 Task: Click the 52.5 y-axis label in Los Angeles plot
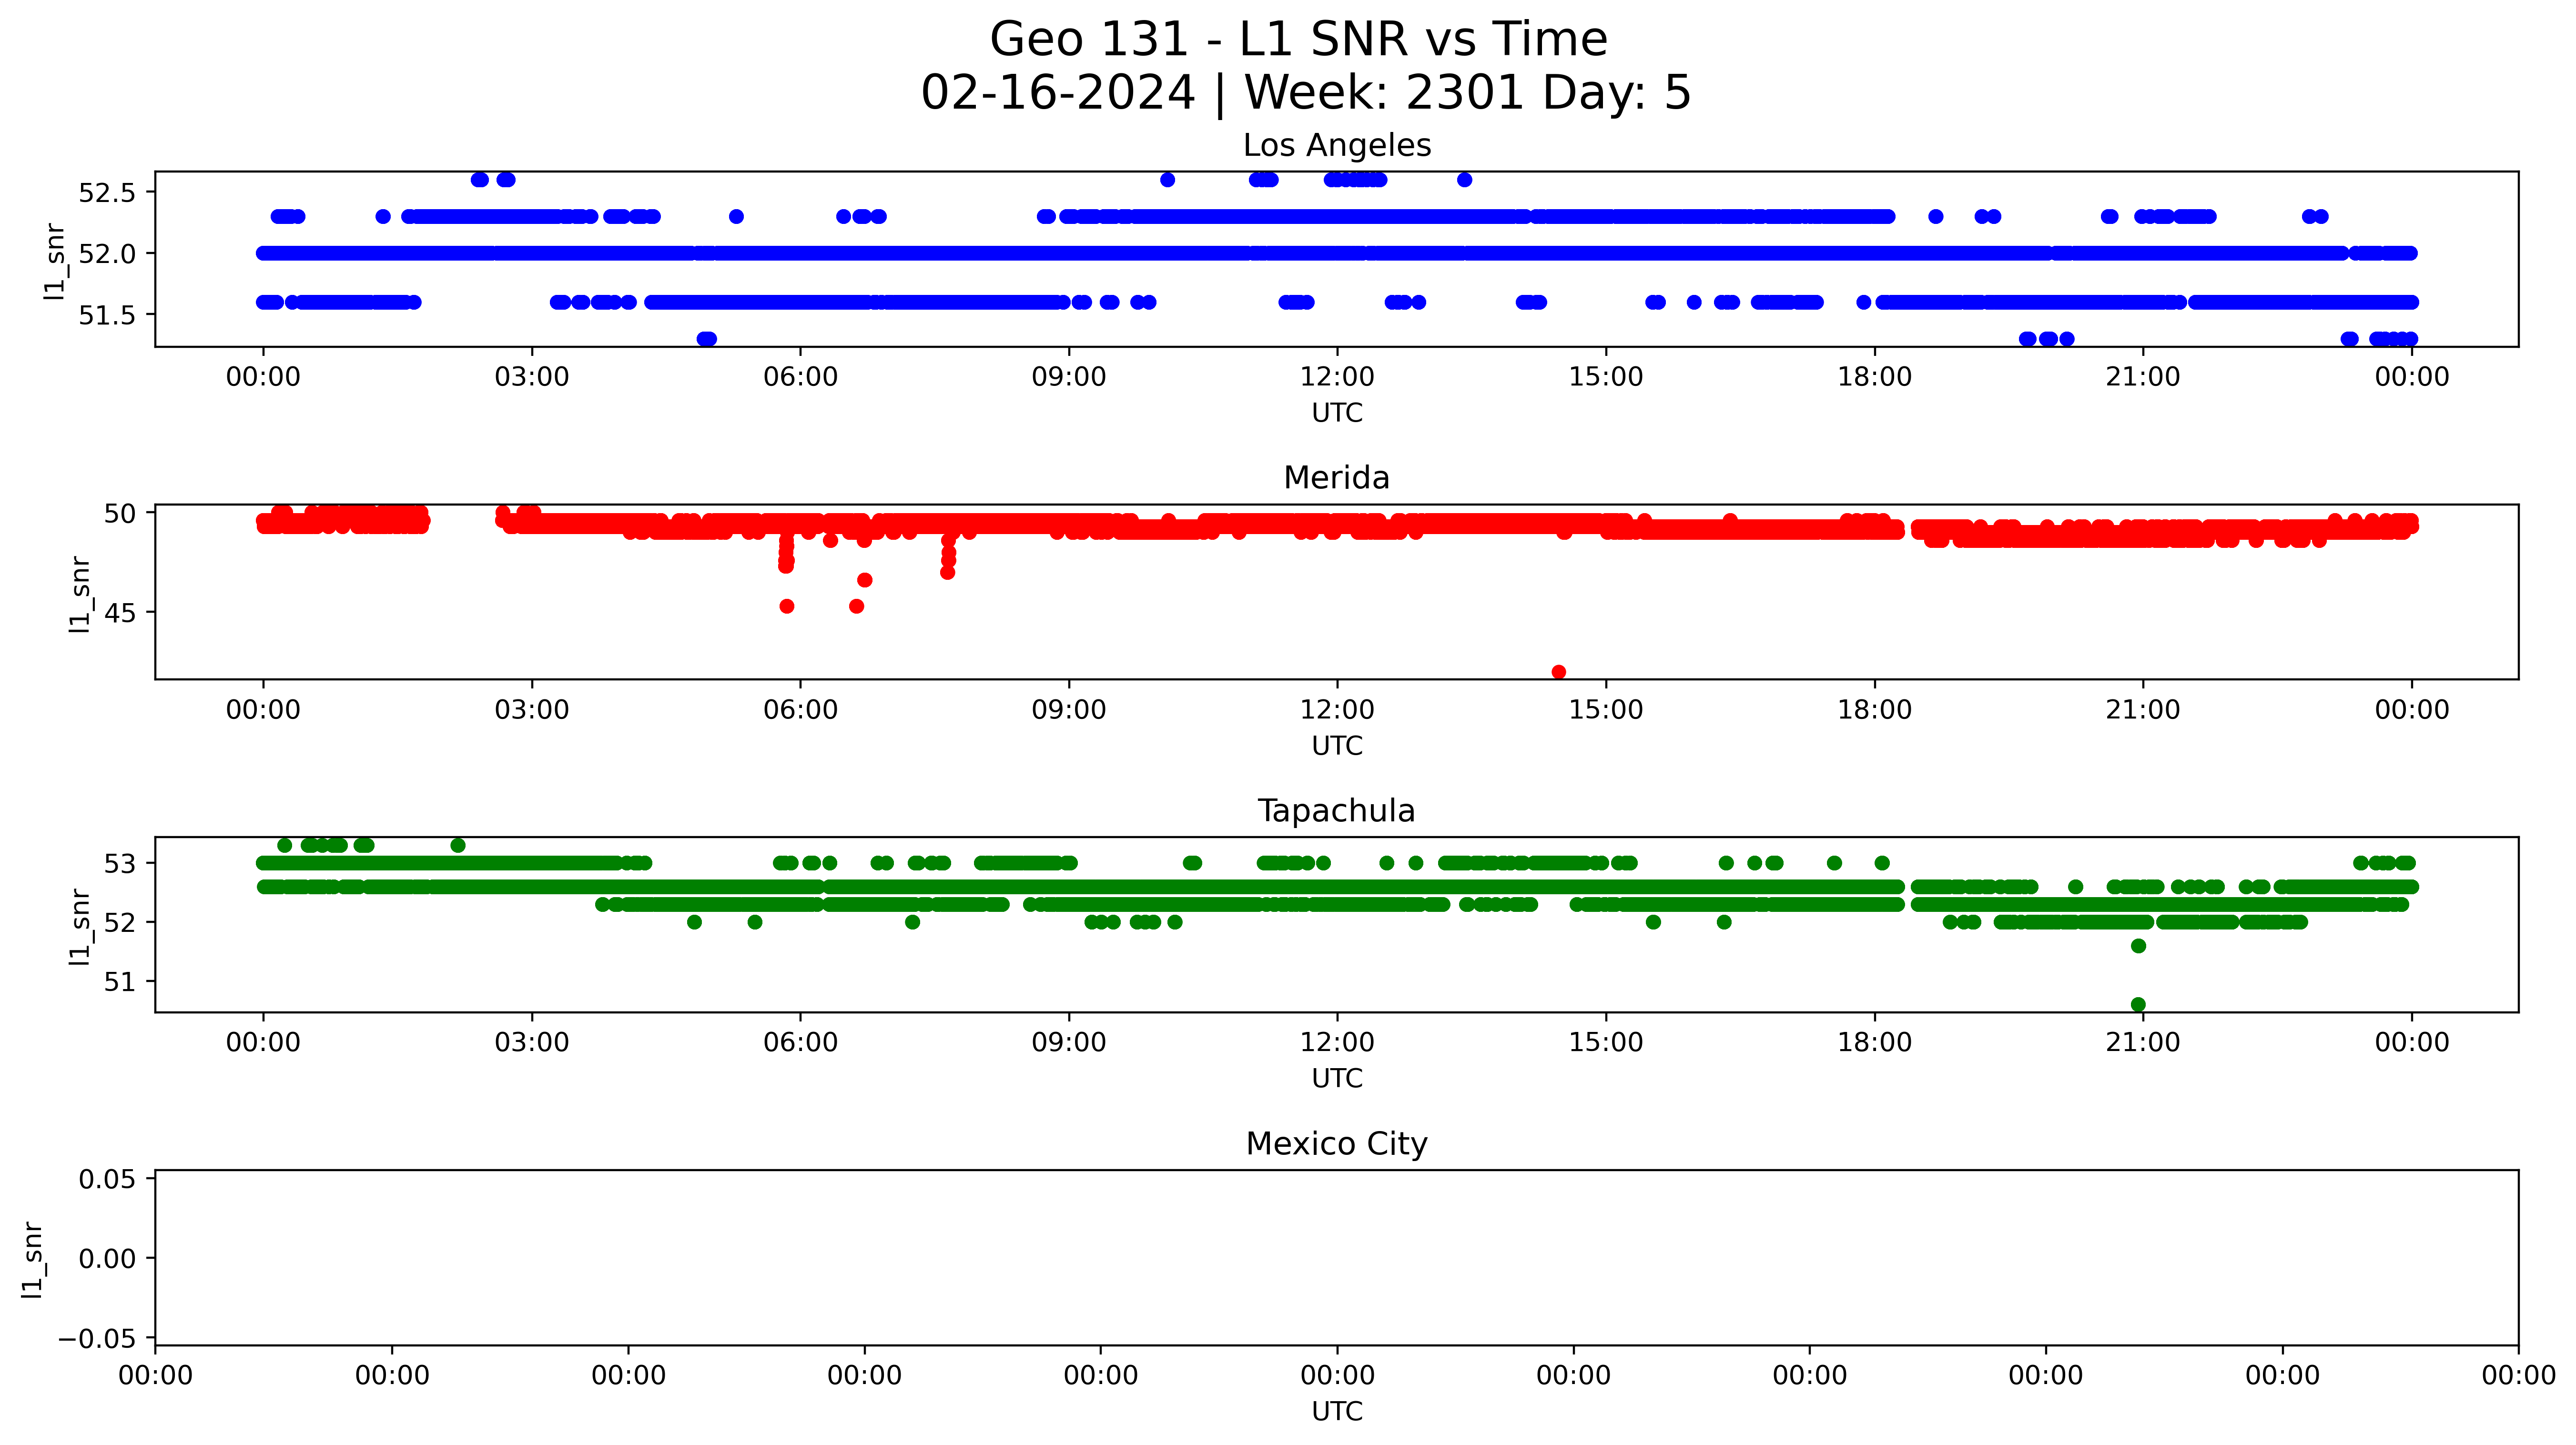107,192
